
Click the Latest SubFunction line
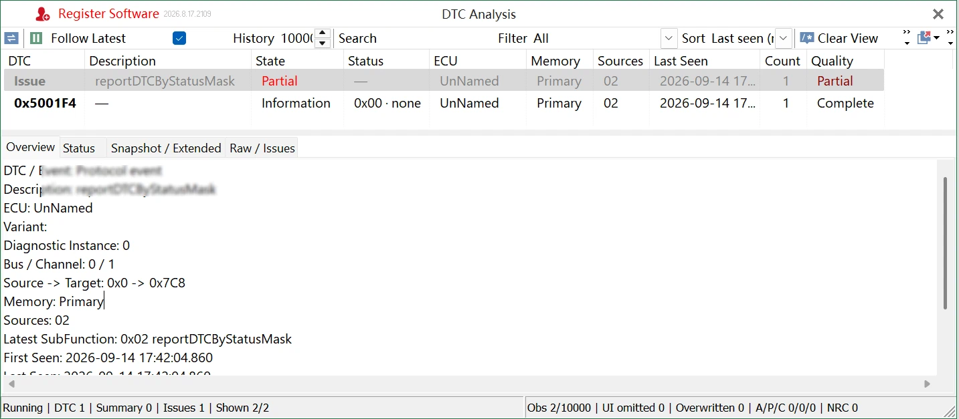point(148,339)
